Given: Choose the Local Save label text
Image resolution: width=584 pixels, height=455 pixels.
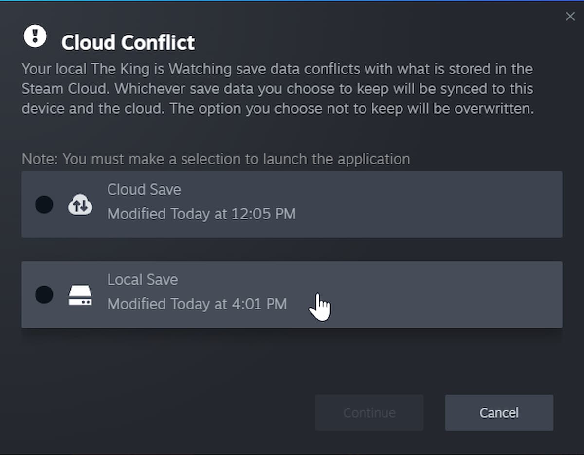Looking at the screenshot, I should point(143,280).
